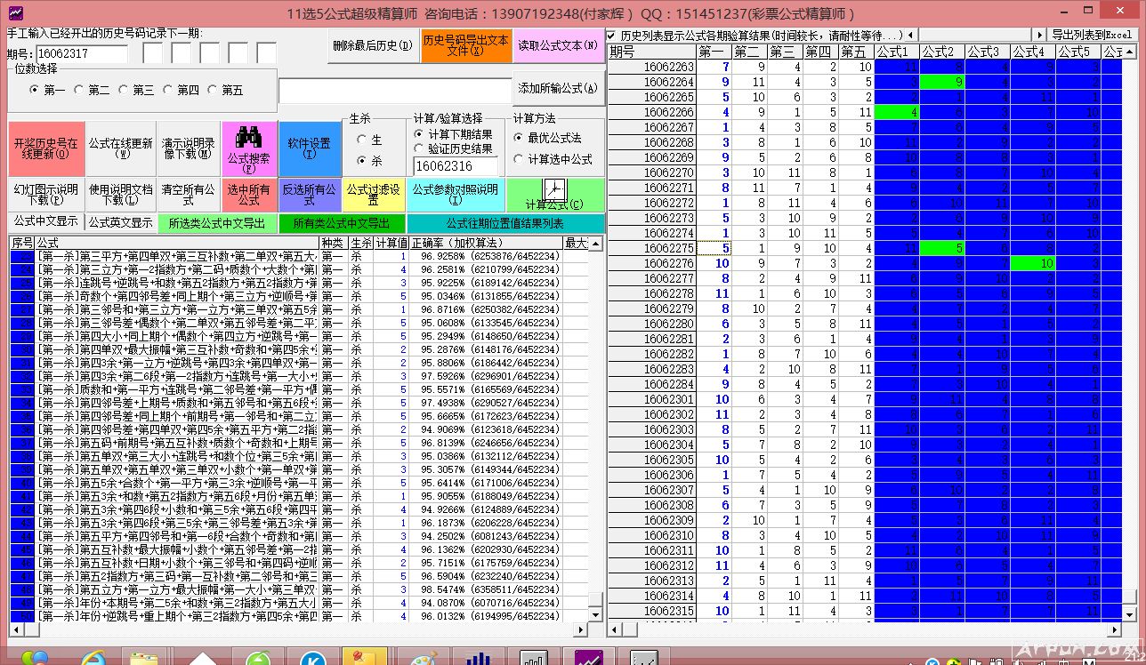Click the formula text input box
1146x665 pixels.
[395, 90]
